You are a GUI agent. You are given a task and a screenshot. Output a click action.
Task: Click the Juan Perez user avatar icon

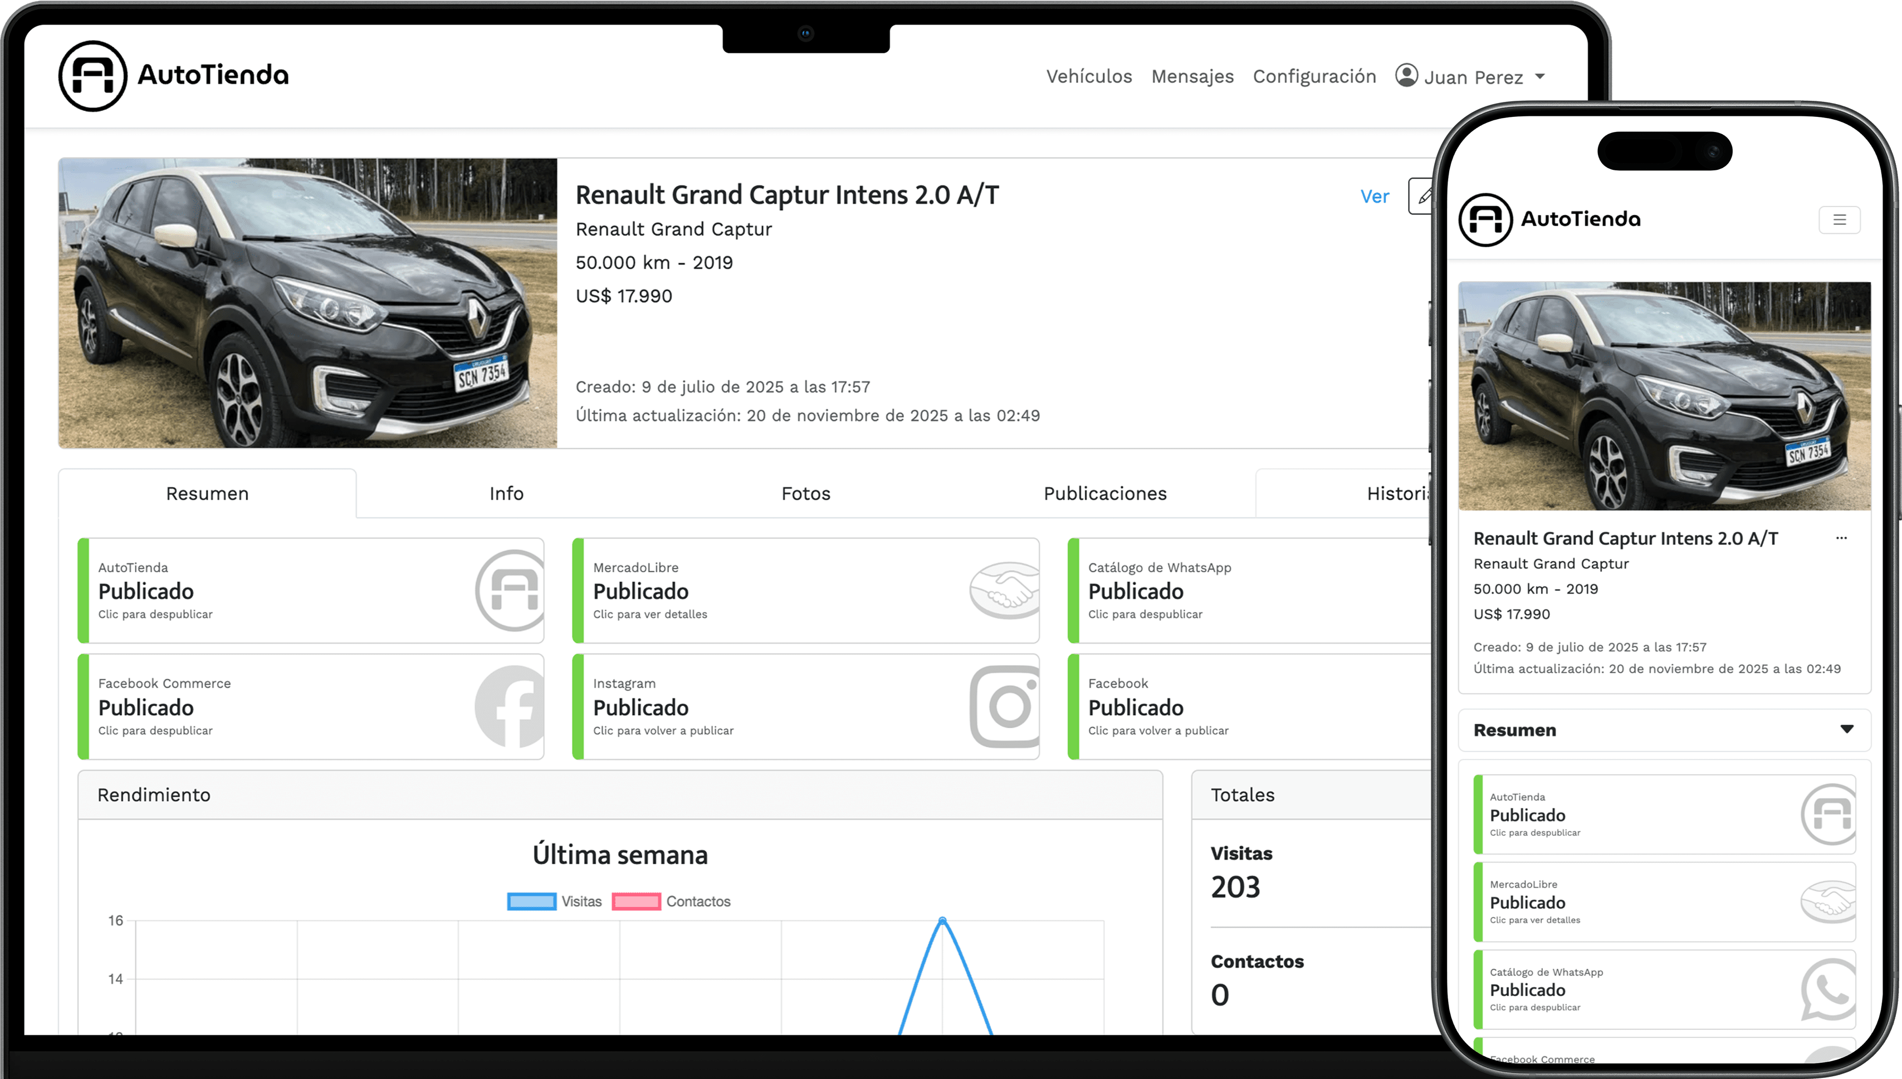1406,76
